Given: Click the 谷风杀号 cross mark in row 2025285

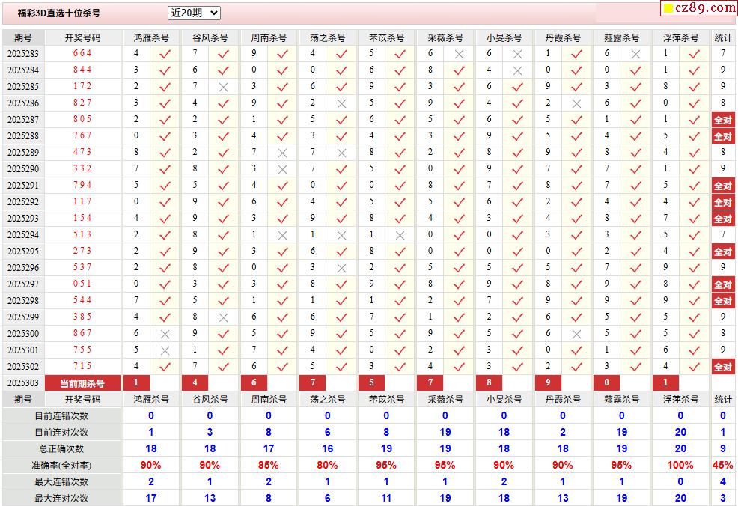Looking at the screenshot, I should tap(223, 87).
